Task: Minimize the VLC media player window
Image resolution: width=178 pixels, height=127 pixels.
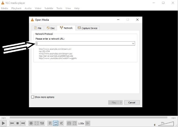Action: point(154,3)
